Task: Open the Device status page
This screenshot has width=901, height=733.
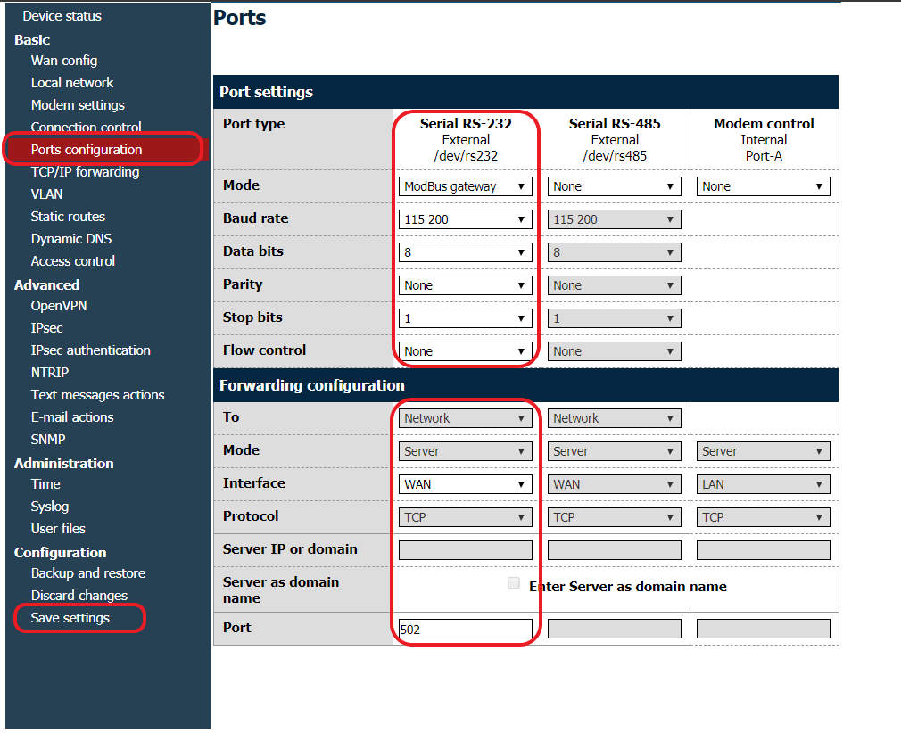Action: [x=62, y=16]
